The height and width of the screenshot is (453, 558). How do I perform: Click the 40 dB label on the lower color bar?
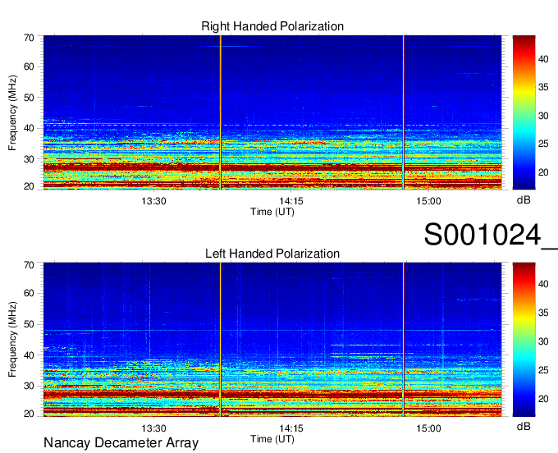pyautogui.click(x=543, y=284)
